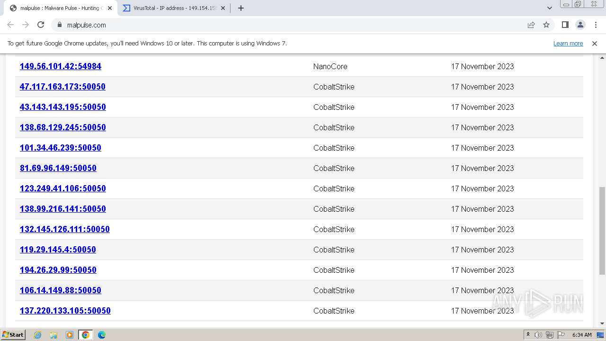Select the date in the 119.29.145.4 row

coord(482,250)
